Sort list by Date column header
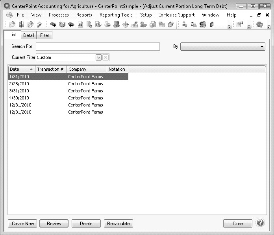The width and height of the screenshot is (274, 235). click(x=21, y=69)
